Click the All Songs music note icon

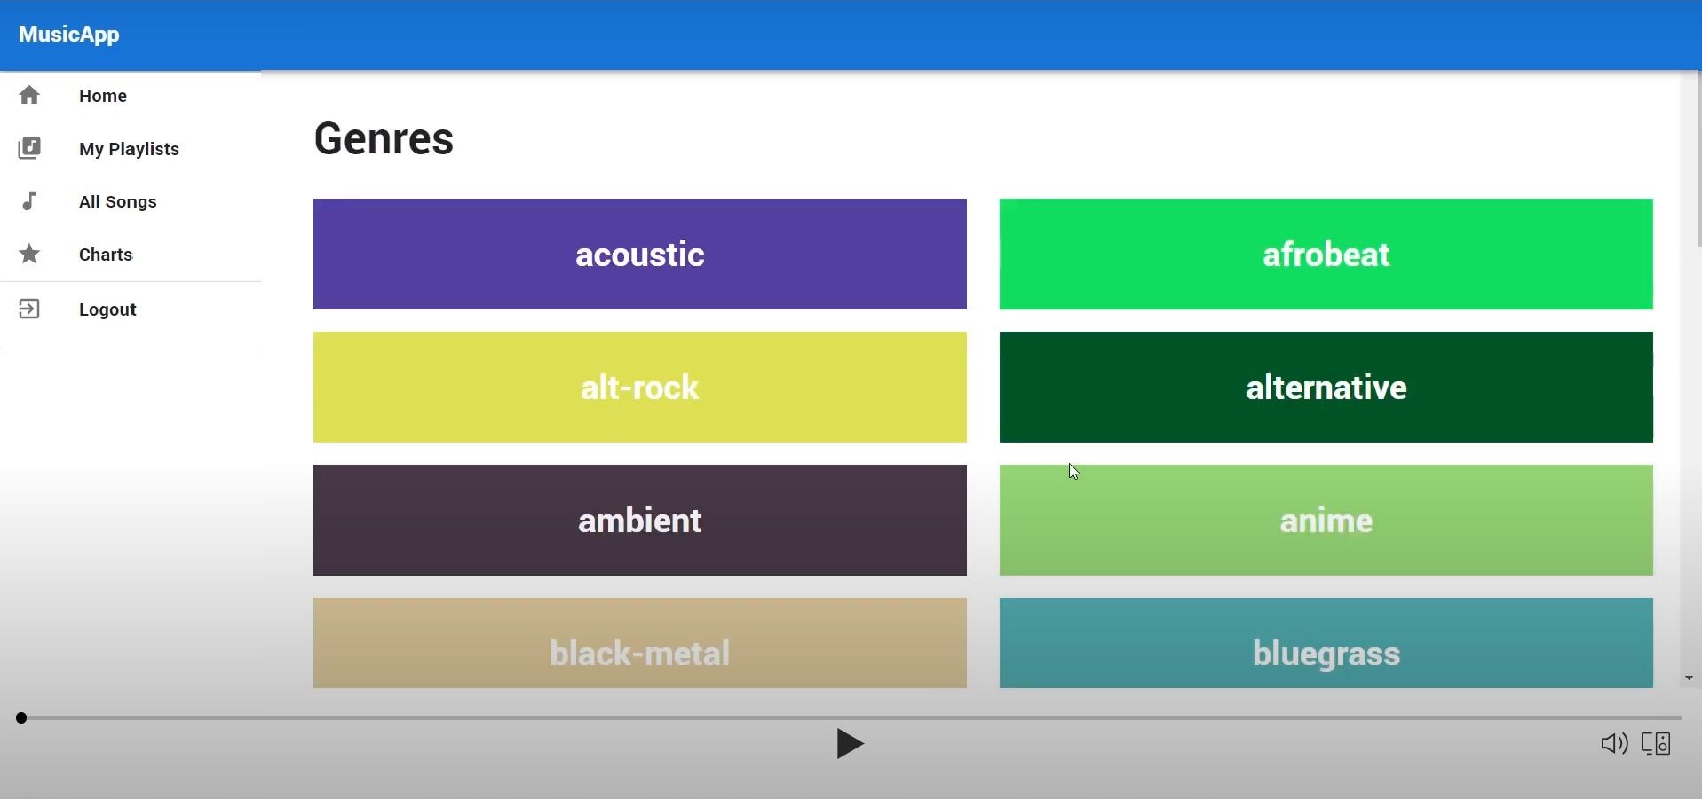point(29,201)
